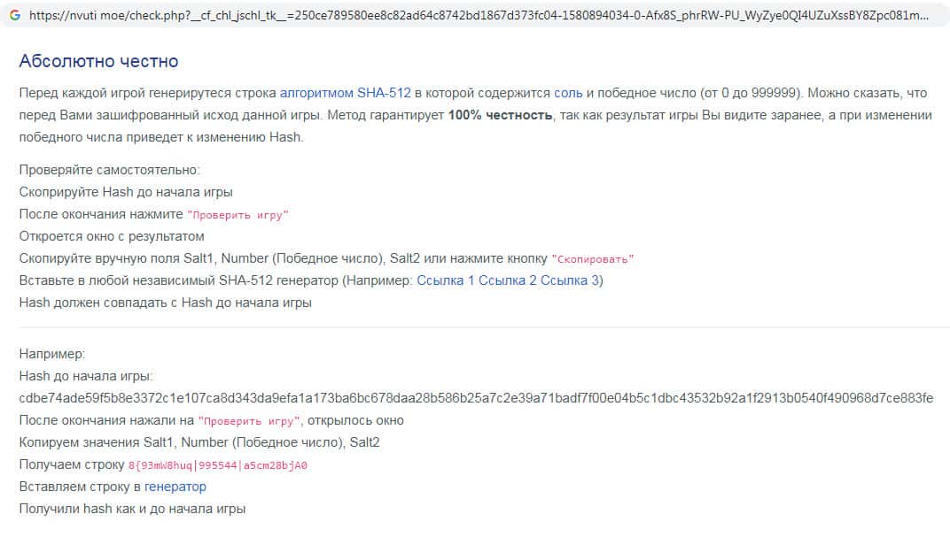Viewport: 950px width, 537px height.
Task: Click the "Например:" text
Action: coord(52,354)
